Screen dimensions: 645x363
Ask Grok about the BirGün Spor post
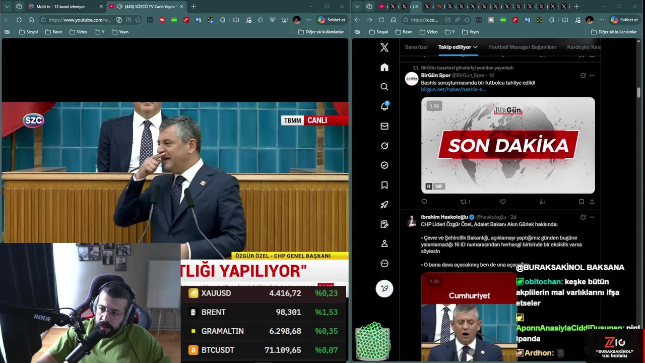coord(583,76)
